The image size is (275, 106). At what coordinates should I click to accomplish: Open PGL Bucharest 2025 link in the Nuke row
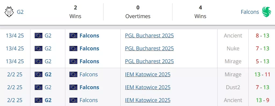tap(149, 49)
